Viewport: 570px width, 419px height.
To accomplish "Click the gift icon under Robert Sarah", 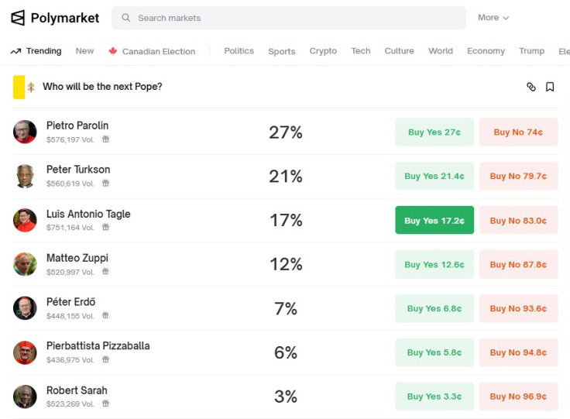I will pyautogui.click(x=105, y=404).
